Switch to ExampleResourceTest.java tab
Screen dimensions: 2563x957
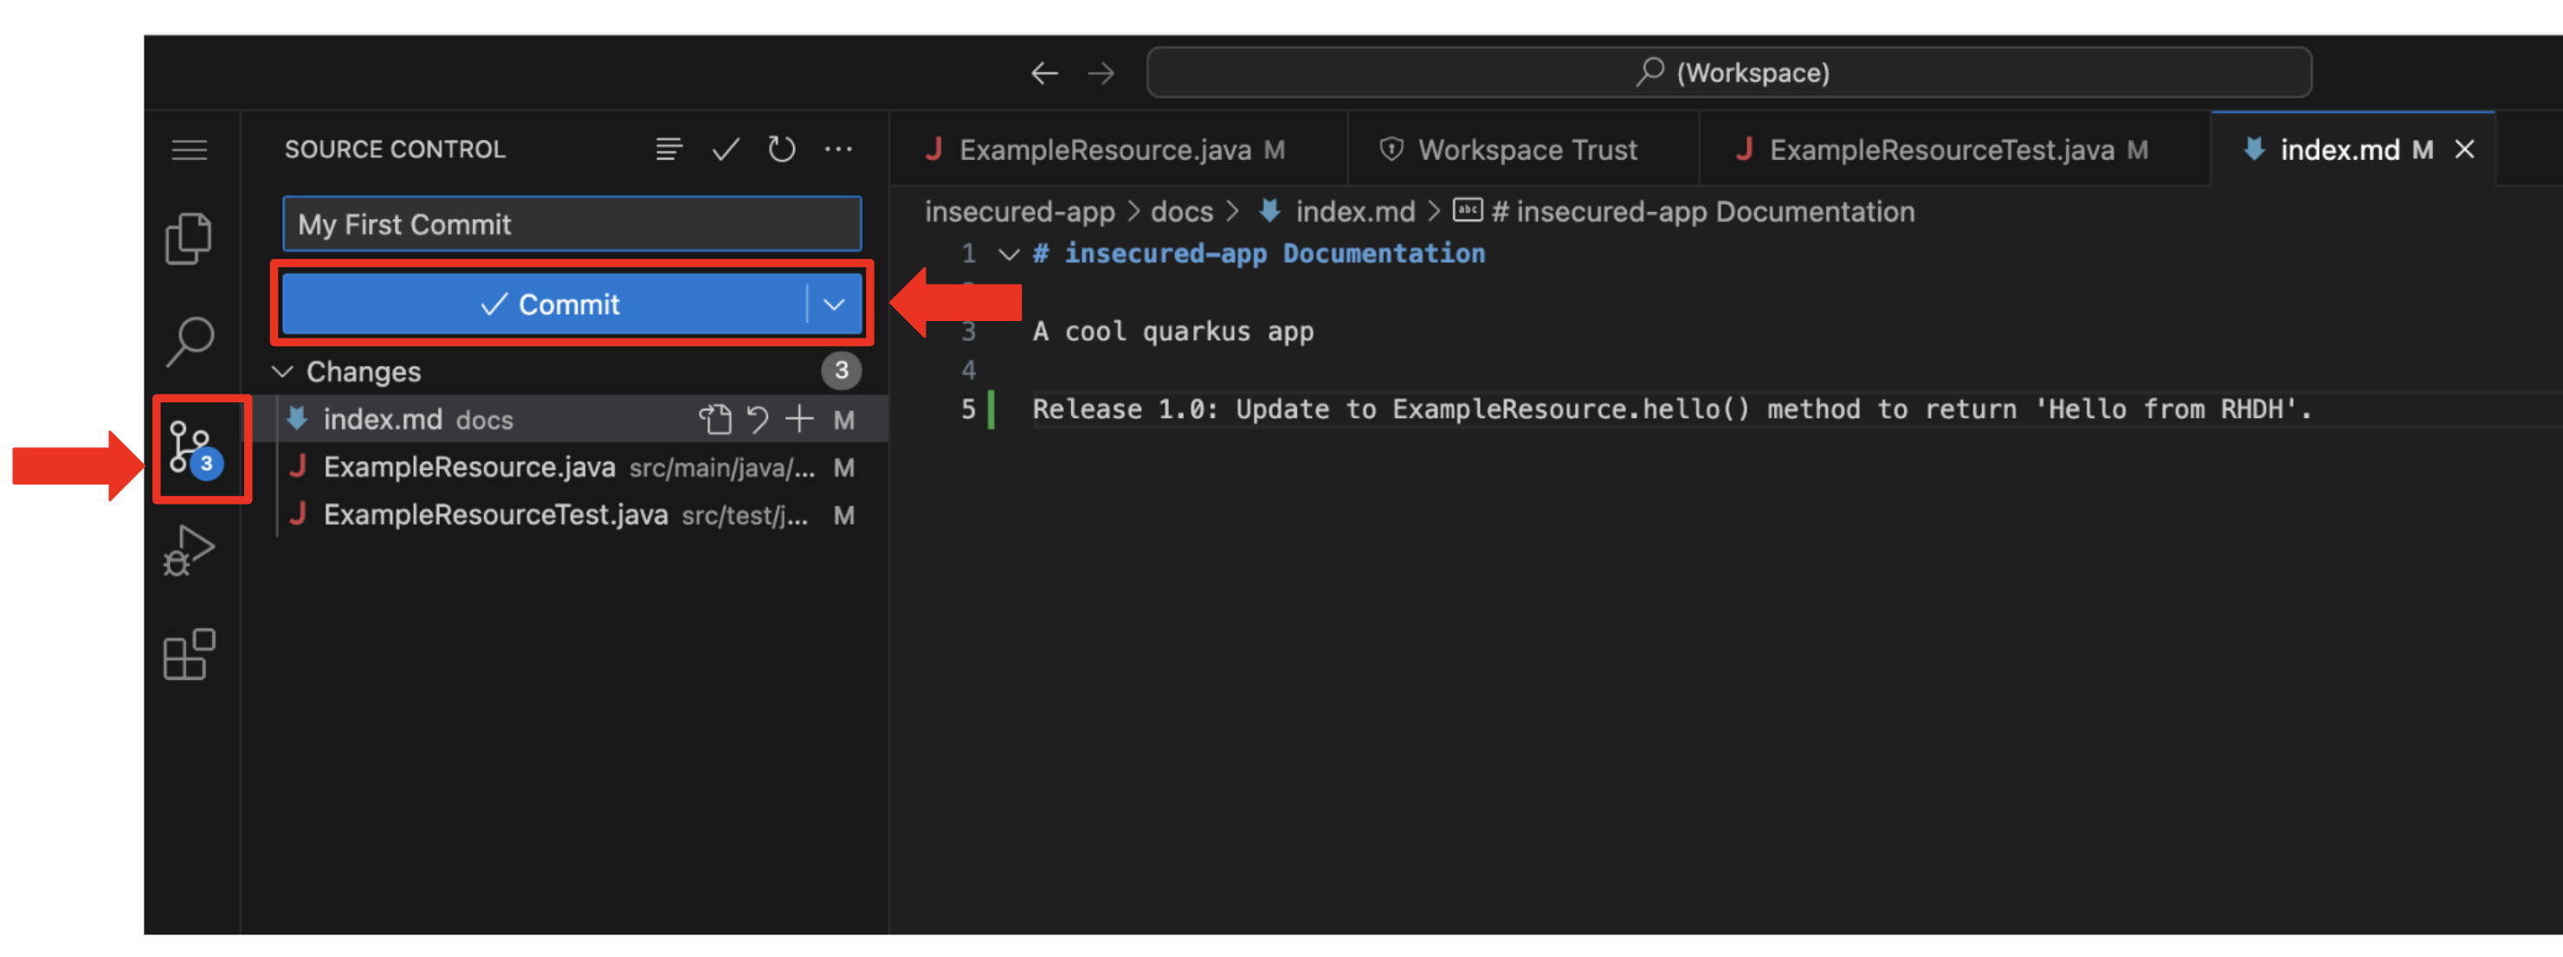(x=1955, y=150)
